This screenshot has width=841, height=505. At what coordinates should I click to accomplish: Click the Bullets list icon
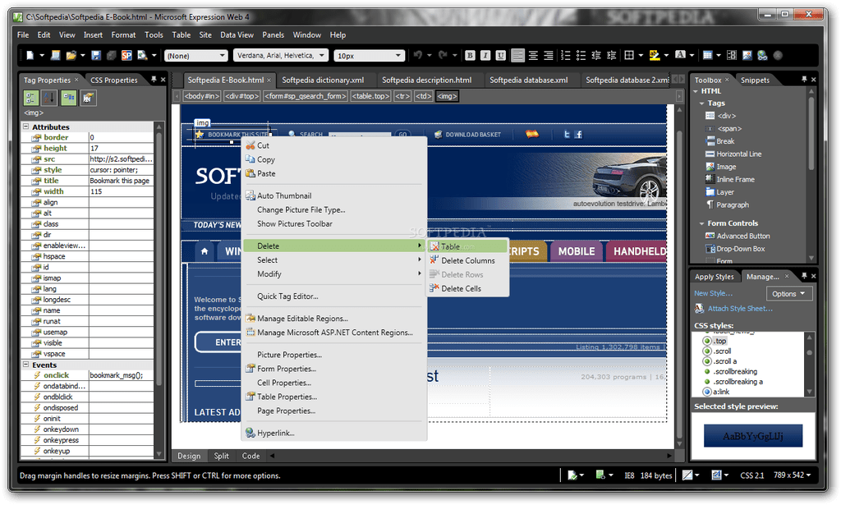coord(581,55)
